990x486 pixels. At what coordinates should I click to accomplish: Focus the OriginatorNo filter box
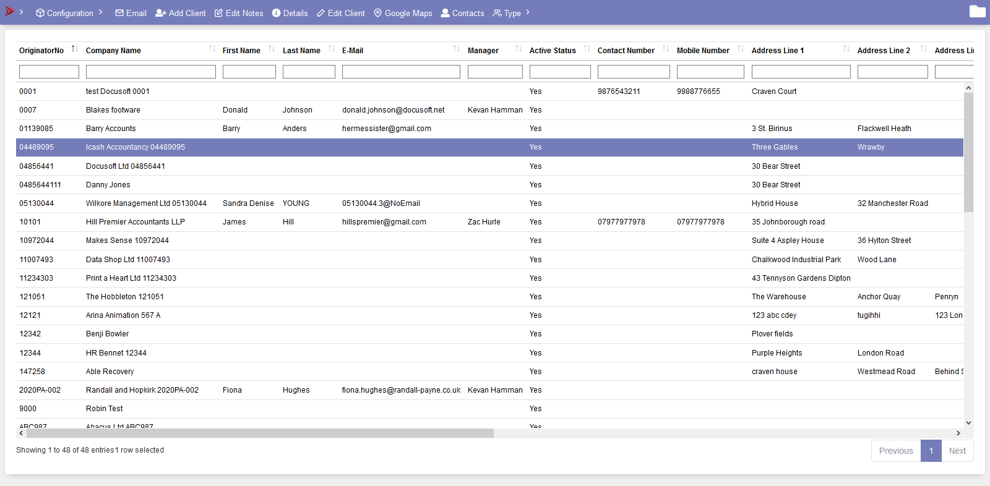(49, 72)
